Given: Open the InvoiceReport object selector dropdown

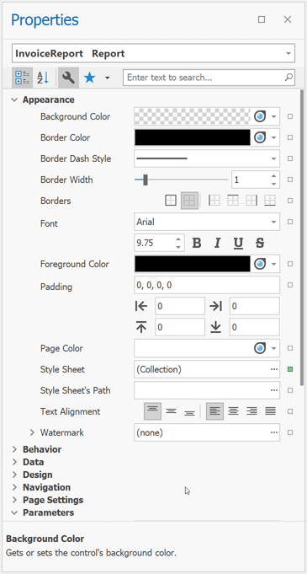Looking at the screenshot, I should [288, 54].
